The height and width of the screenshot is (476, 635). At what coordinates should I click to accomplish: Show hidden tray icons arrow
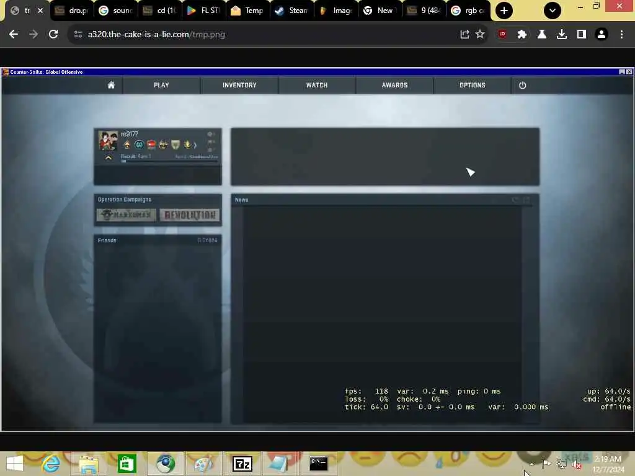tap(531, 464)
